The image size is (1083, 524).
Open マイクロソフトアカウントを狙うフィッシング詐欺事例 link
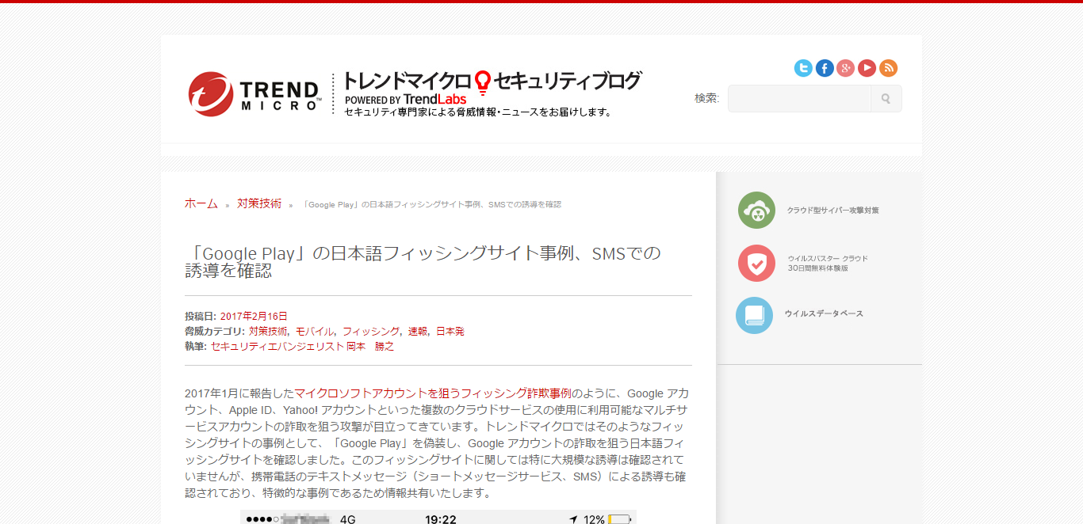coord(433,393)
